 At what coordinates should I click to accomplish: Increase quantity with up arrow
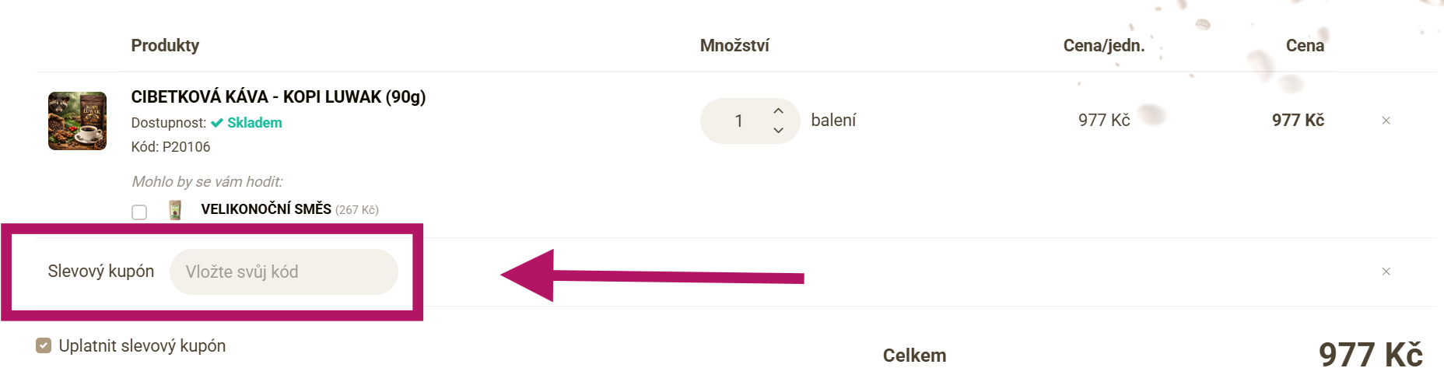[778, 110]
